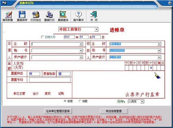Select the 收款 radio button
Screen dimensions: 173x128
(65, 101)
